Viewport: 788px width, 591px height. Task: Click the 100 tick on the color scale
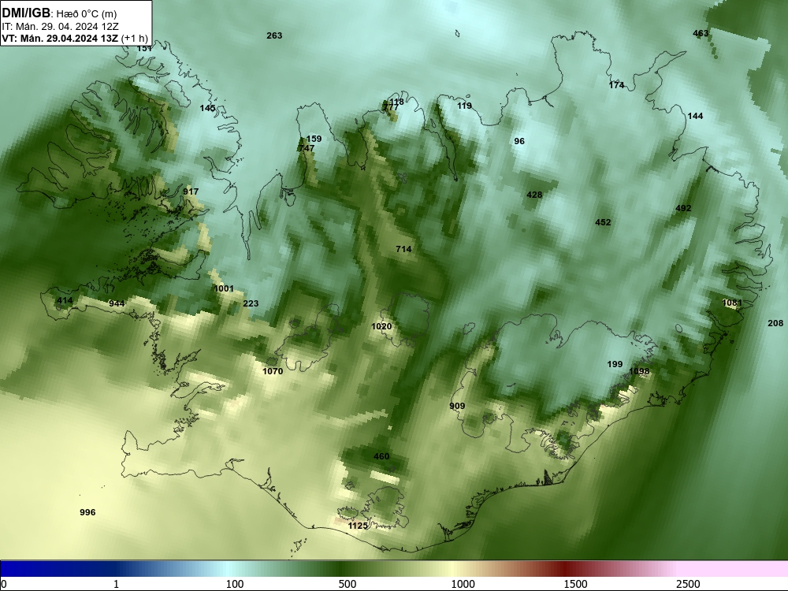235,584
